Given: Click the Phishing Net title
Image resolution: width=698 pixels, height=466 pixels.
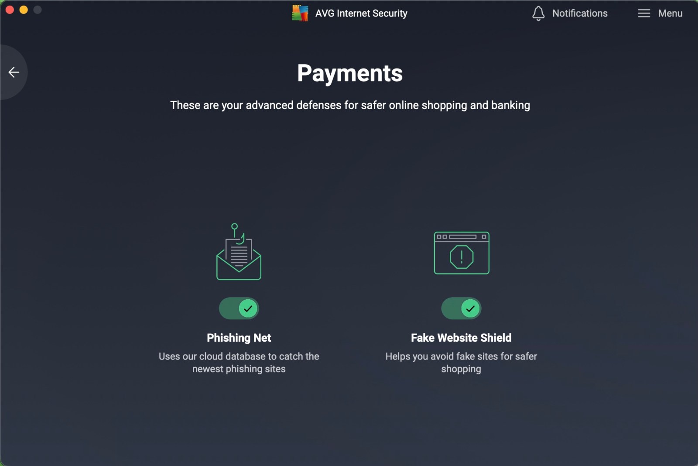Looking at the screenshot, I should pos(239,338).
